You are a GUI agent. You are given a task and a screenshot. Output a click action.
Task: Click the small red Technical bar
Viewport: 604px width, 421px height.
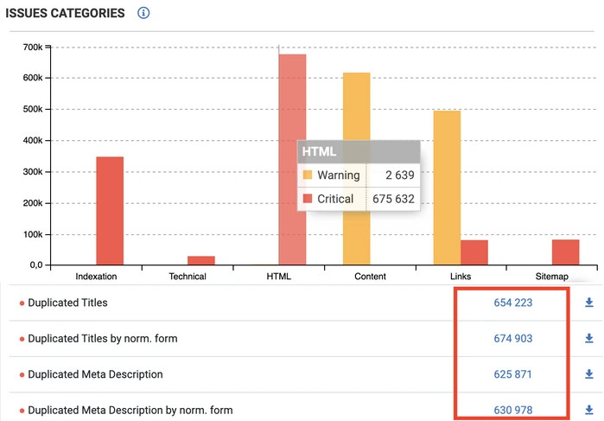tap(200, 260)
